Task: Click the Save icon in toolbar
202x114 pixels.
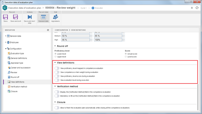Action: (x=5, y=17)
